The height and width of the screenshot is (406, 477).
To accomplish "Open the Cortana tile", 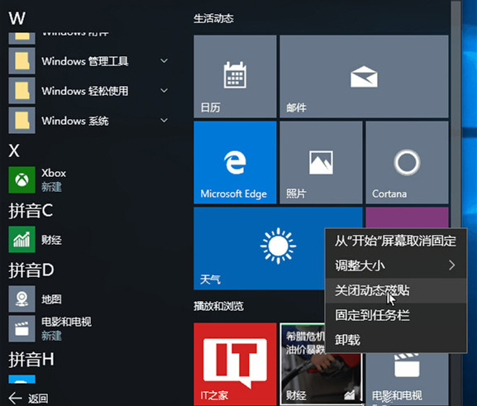I will tap(407, 162).
